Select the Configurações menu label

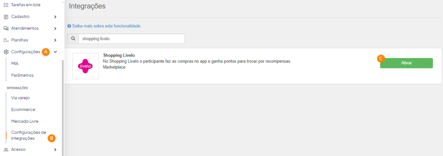[26, 52]
